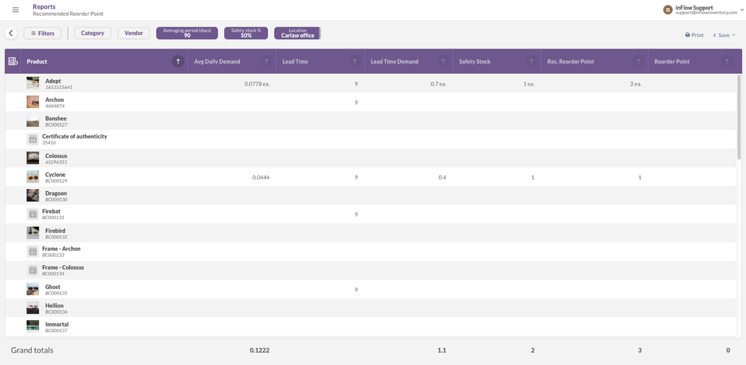746x365 pixels.
Task: Print the report
Action: (694, 35)
